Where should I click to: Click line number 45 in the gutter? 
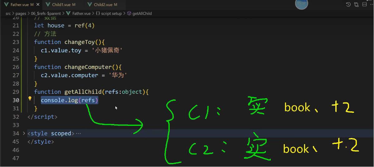pos(16,142)
